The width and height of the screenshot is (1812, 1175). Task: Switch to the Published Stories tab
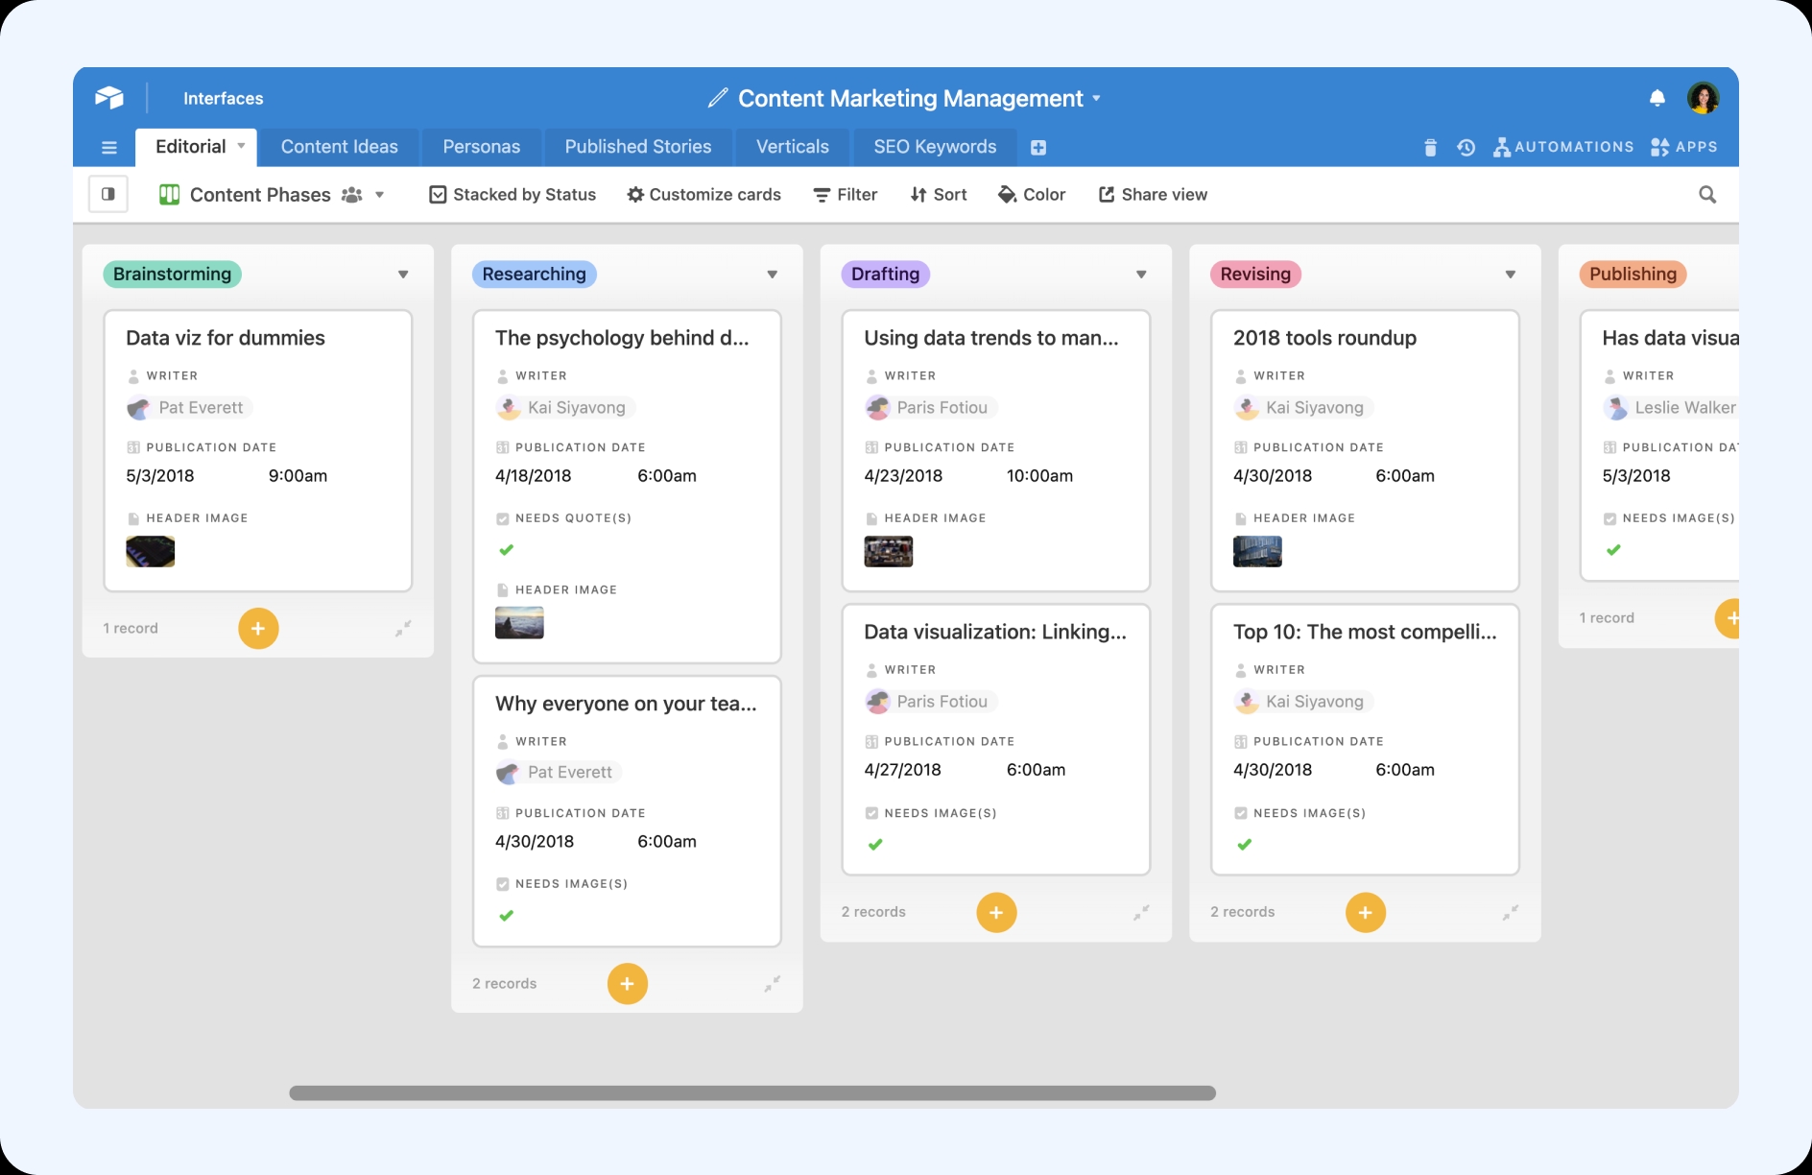638,147
